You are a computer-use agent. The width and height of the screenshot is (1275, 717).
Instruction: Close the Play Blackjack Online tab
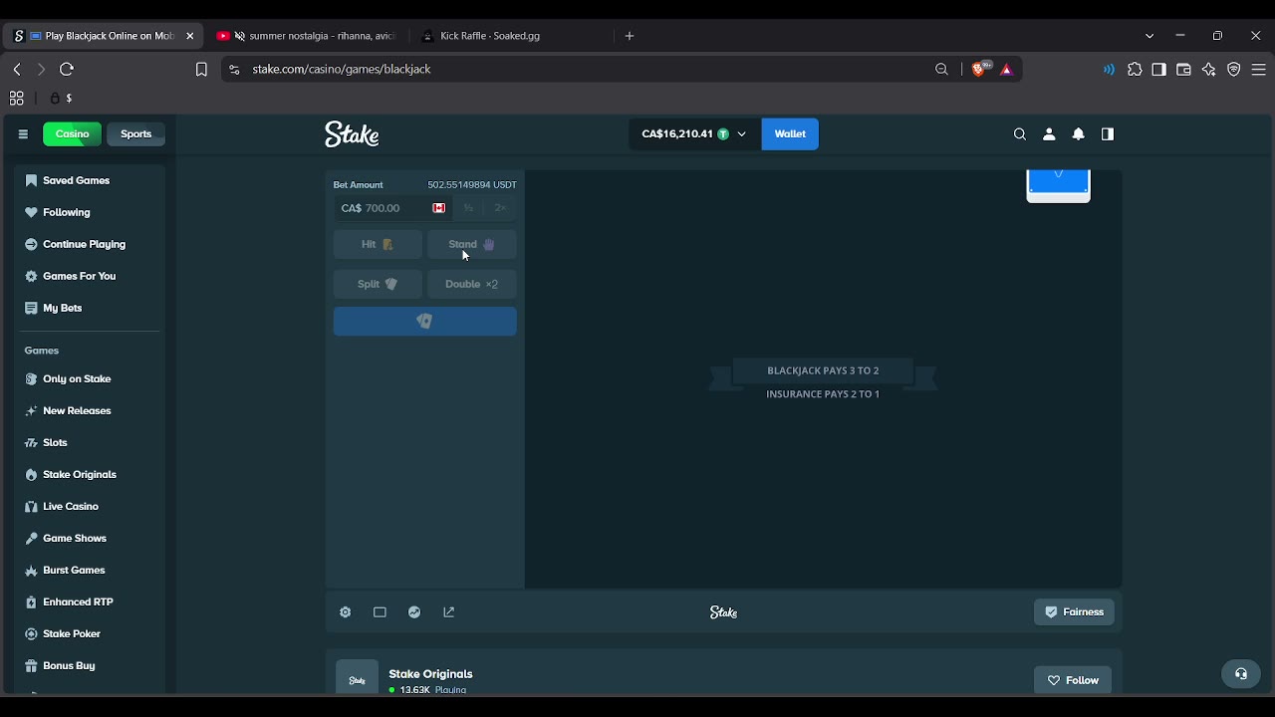tap(190, 36)
